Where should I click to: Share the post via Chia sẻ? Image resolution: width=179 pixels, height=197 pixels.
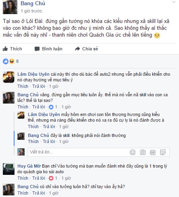click(x=86, y=49)
